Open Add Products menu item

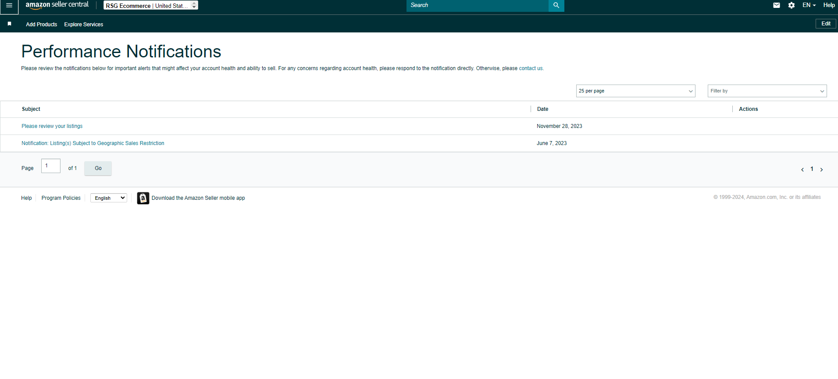41,25
